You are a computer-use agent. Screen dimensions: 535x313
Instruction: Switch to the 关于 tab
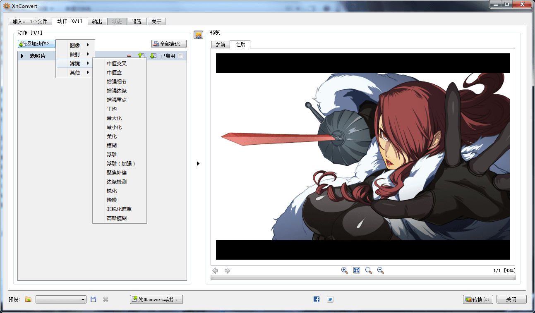pos(156,22)
